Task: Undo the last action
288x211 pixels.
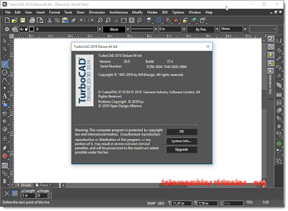Action: click(x=83, y=20)
